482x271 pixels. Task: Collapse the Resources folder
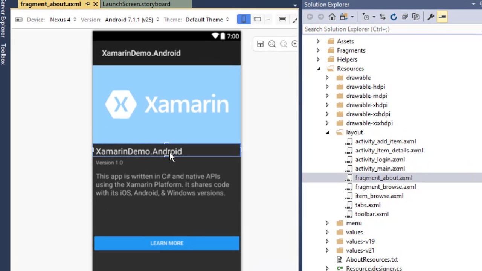click(x=318, y=69)
